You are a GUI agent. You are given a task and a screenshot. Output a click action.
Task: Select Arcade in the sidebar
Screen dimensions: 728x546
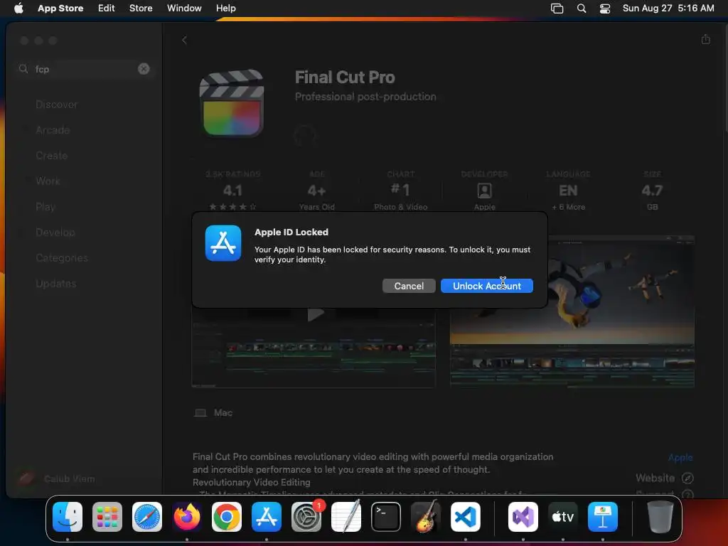(53, 130)
